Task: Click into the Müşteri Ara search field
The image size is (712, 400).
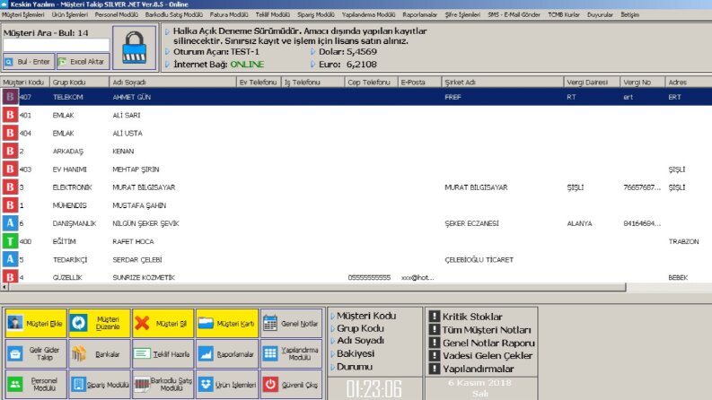Action: click(56, 46)
